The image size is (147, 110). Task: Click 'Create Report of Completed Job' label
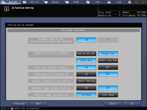pyautogui.click(x=51, y=74)
